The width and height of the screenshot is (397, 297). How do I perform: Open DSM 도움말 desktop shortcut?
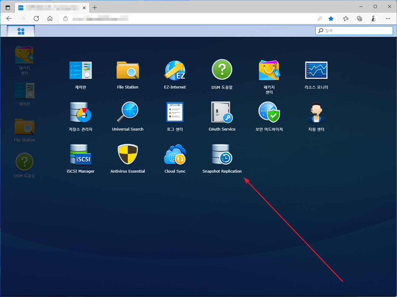pos(25,166)
